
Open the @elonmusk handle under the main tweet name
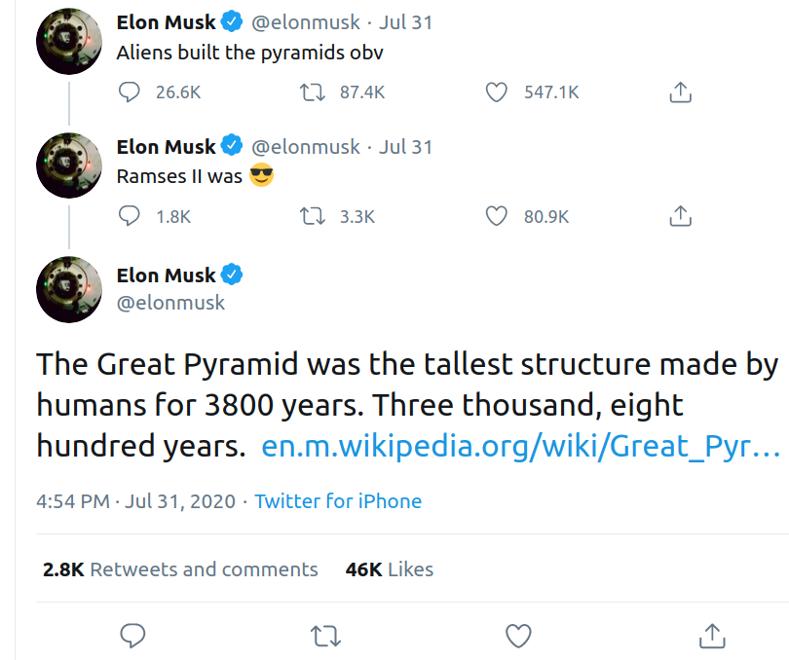click(170, 303)
